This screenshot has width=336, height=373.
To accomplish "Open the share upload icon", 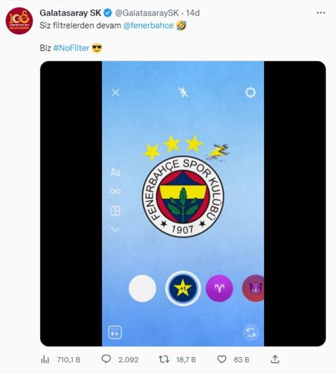I will pos(275,359).
